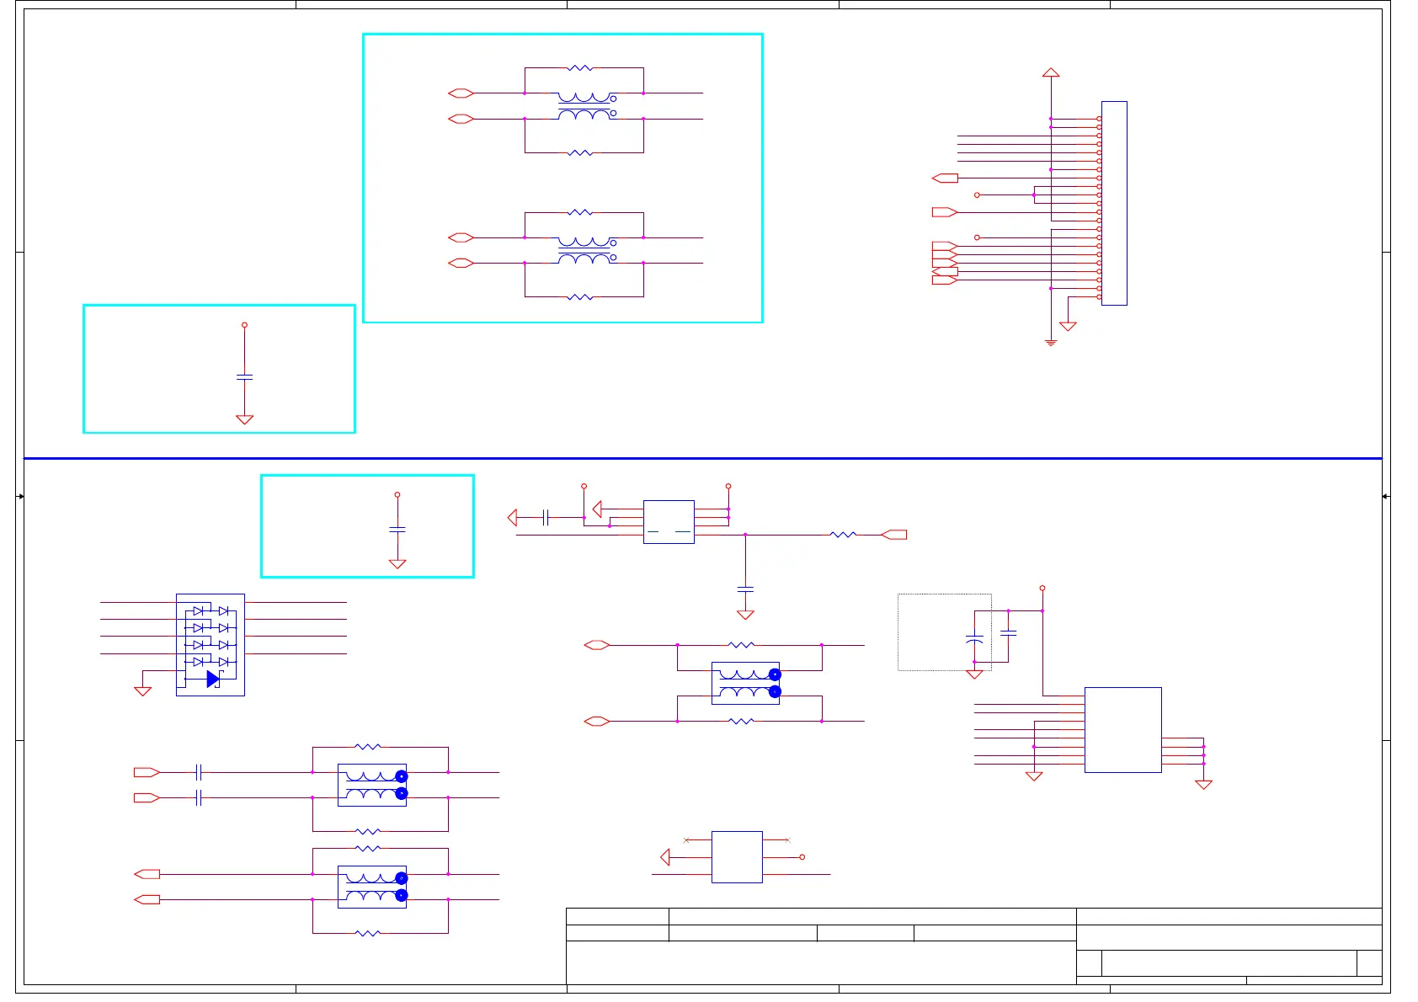
Task: Select the small square IC at bottom center
Action: click(737, 857)
